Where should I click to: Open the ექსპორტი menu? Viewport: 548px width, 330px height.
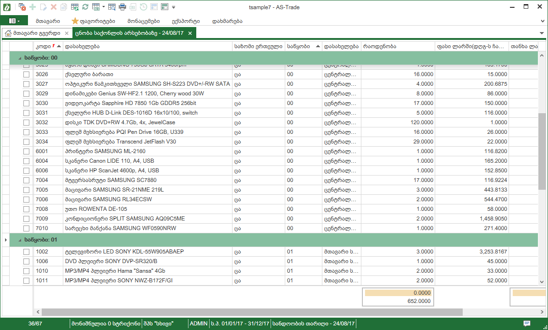(x=186, y=21)
